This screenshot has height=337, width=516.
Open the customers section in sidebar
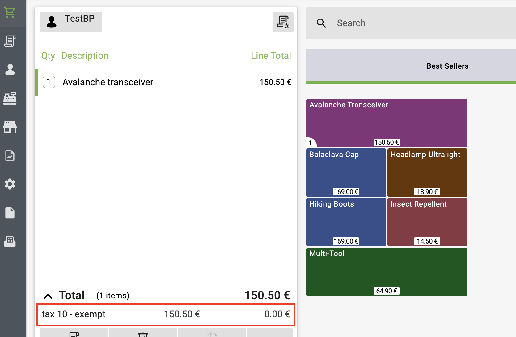point(10,70)
